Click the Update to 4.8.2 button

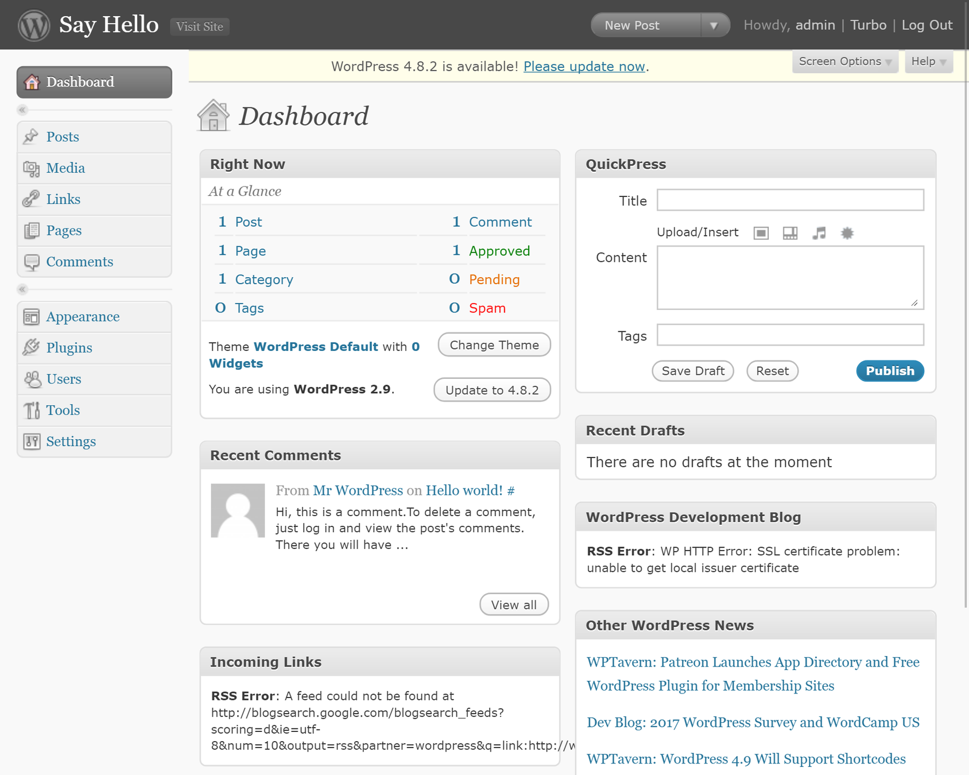pyautogui.click(x=492, y=390)
